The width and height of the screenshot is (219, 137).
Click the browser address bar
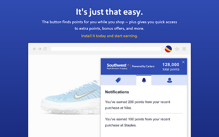[x=106, y=49]
